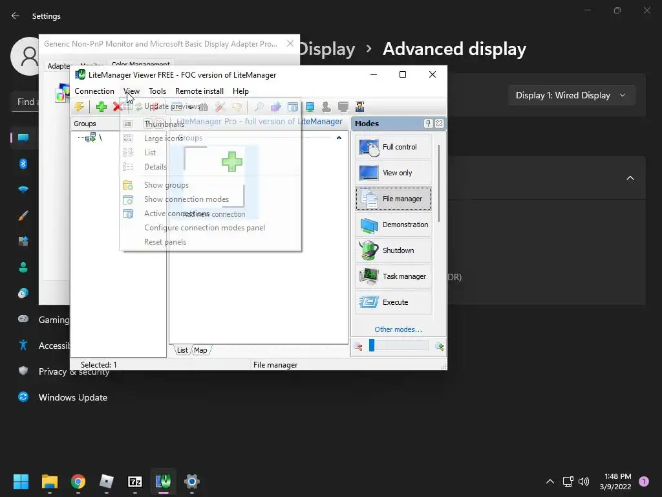Click Personalization brush icon in Settings sidebar
This screenshot has height=497, width=662.
(x=23, y=215)
